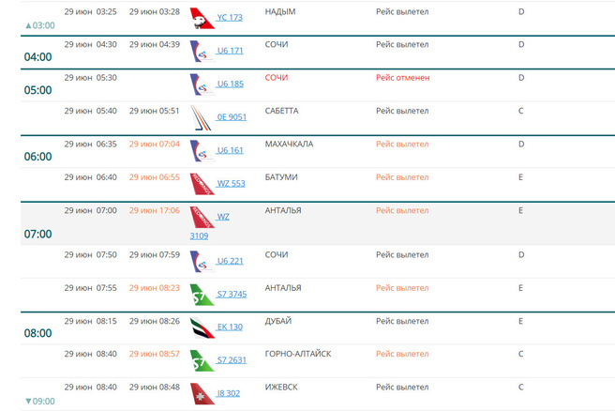Viewport: 615px width, 411px height.
Task: Click airline logo beside I8 302 flight
Action: coord(202,393)
